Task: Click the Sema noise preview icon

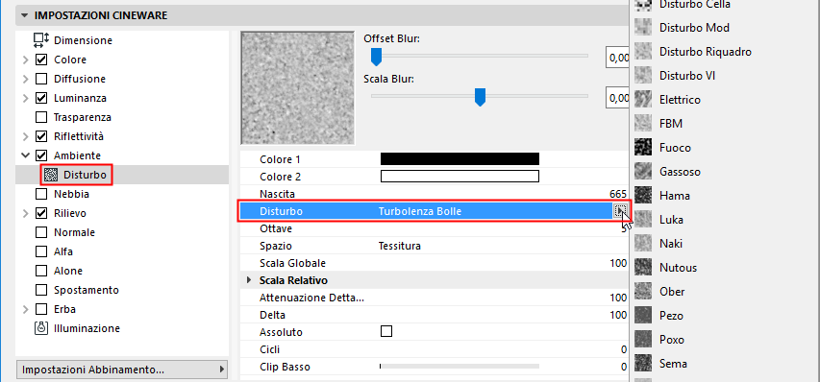Action: (643, 363)
